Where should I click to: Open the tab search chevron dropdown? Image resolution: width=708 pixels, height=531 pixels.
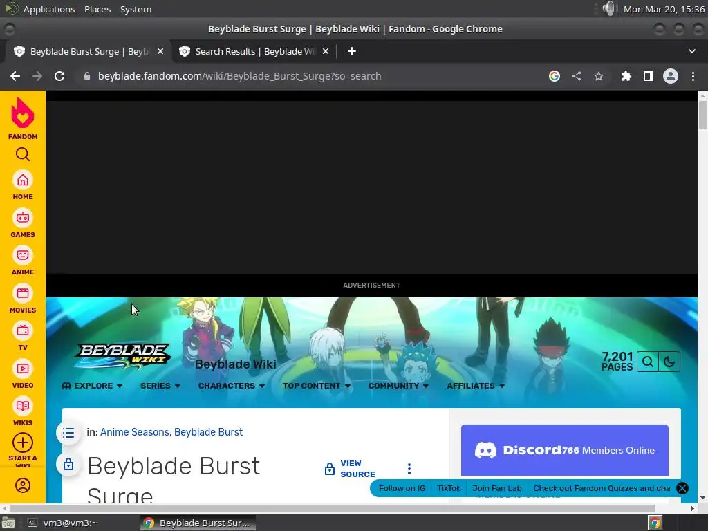pyautogui.click(x=691, y=51)
